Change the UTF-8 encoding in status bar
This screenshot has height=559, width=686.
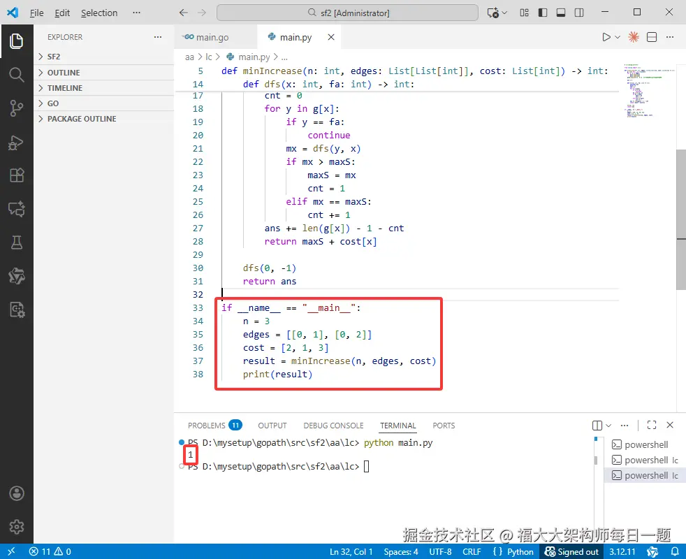[440, 551]
